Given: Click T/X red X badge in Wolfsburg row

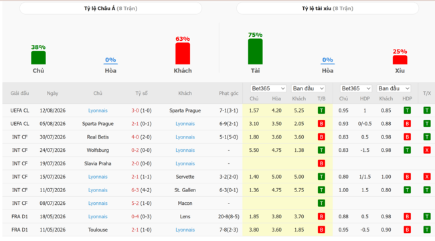Looking at the screenshot, I should pyautogui.click(x=427, y=150).
